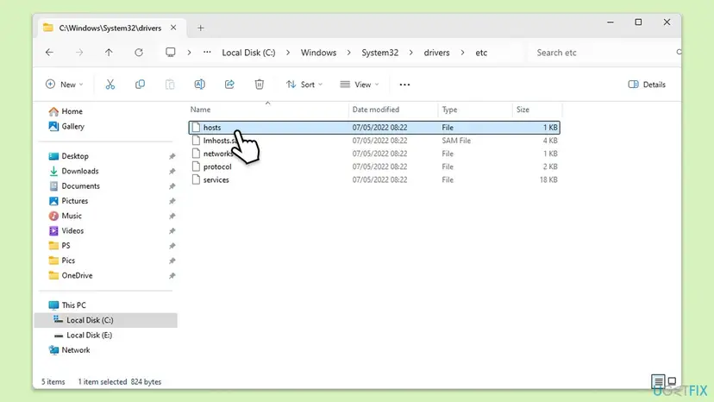This screenshot has width=714, height=402.
Task: Click the etc breadcrumb segment
Action: click(481, 53)
